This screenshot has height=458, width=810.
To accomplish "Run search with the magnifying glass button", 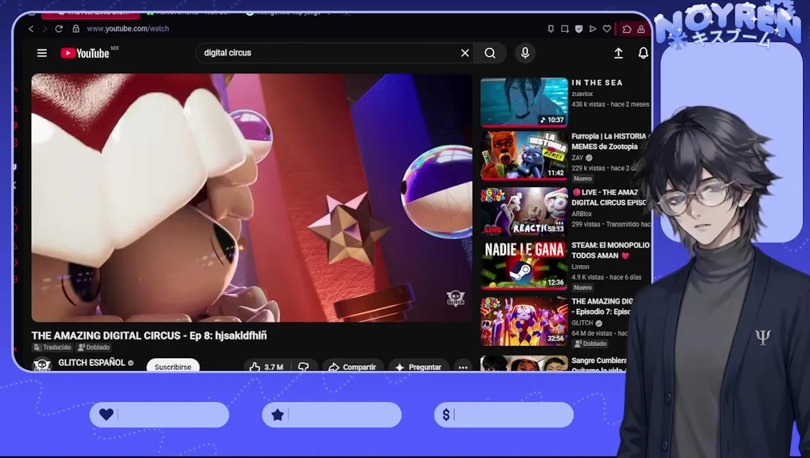I will [x=490, y=53].
